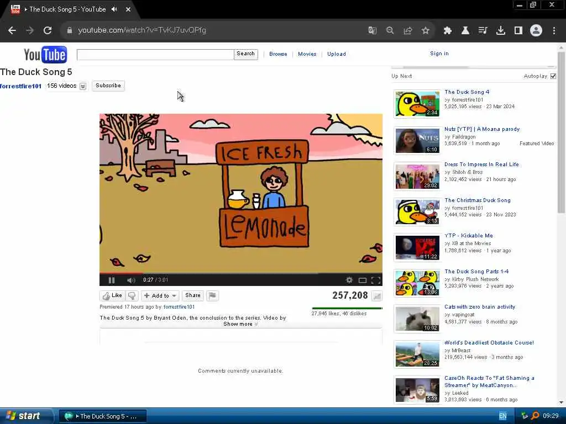Open CaseOh Reacts To Fat Shaming title

tap(489, 382)
